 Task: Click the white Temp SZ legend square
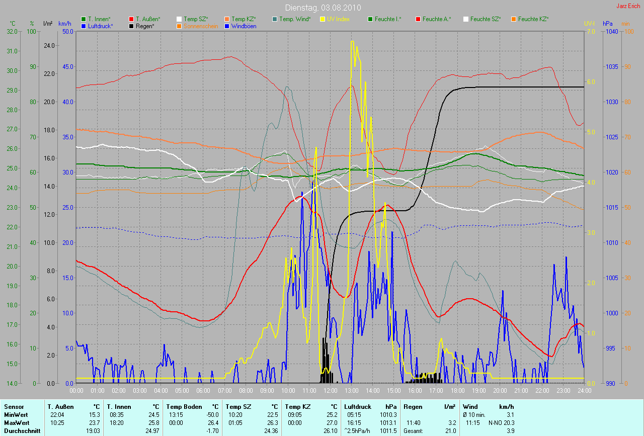[180, 19]
